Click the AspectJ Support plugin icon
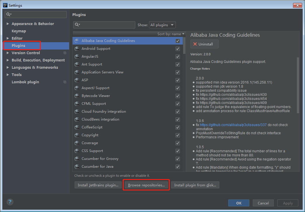This screenshot has height=212, width=305. click(77, 88)
